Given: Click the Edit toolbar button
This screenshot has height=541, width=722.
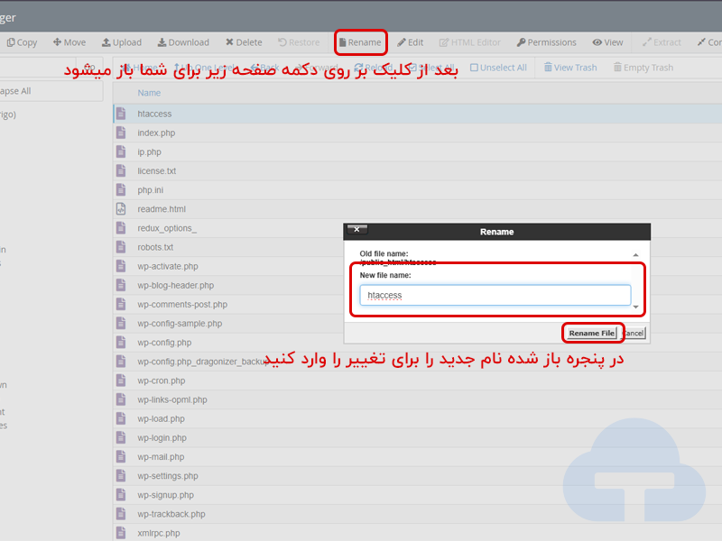Looking at the screenshot, I should (x=411, y=42).
